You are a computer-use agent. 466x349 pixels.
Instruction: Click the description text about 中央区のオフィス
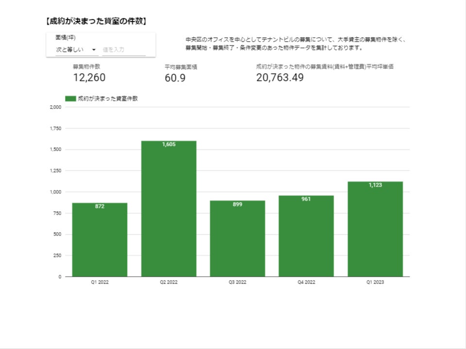pos(296,44)
